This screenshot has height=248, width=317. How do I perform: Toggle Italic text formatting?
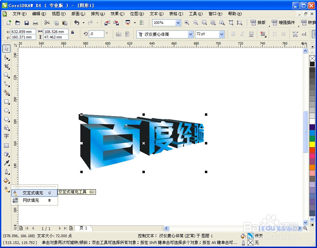242,34
